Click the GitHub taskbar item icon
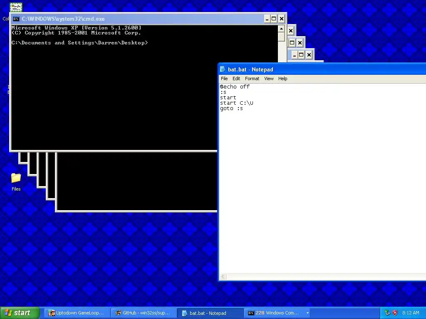This screenshot has height=319, width=426. [118, 313]
